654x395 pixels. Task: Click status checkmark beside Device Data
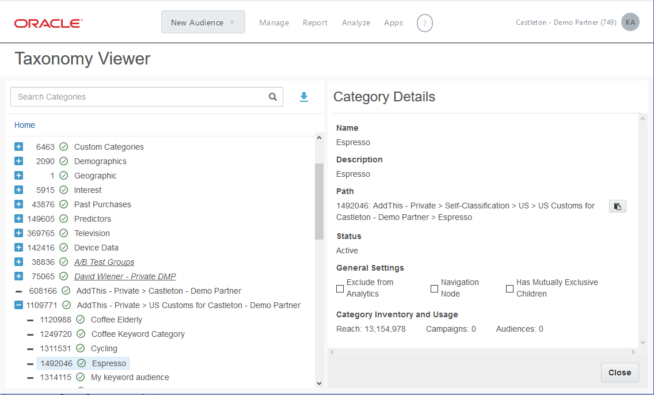pyautogui.click(x=63, y=248)
